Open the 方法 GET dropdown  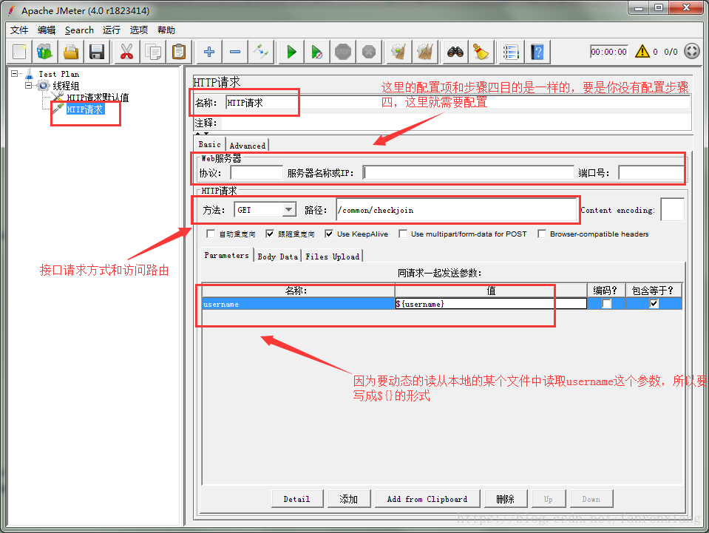click(x=265, y=210)
